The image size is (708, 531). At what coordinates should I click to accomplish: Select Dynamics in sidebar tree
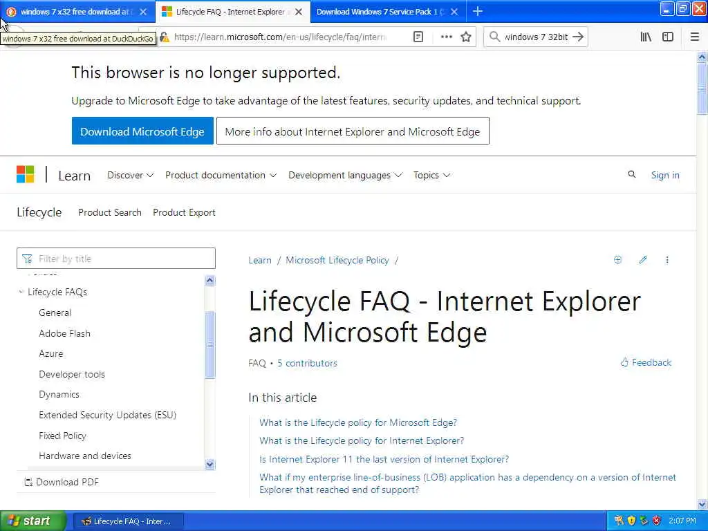tap(59, 394)
